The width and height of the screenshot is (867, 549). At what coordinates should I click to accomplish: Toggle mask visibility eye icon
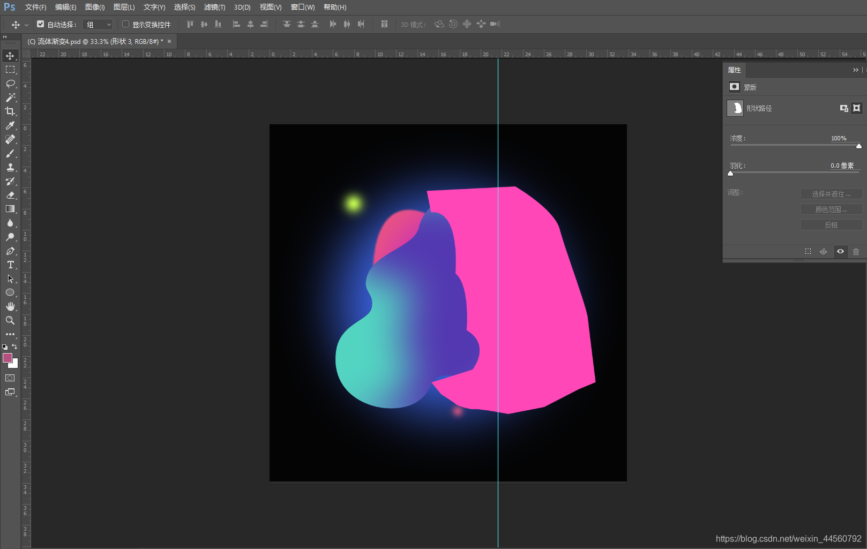click(840, 252)
